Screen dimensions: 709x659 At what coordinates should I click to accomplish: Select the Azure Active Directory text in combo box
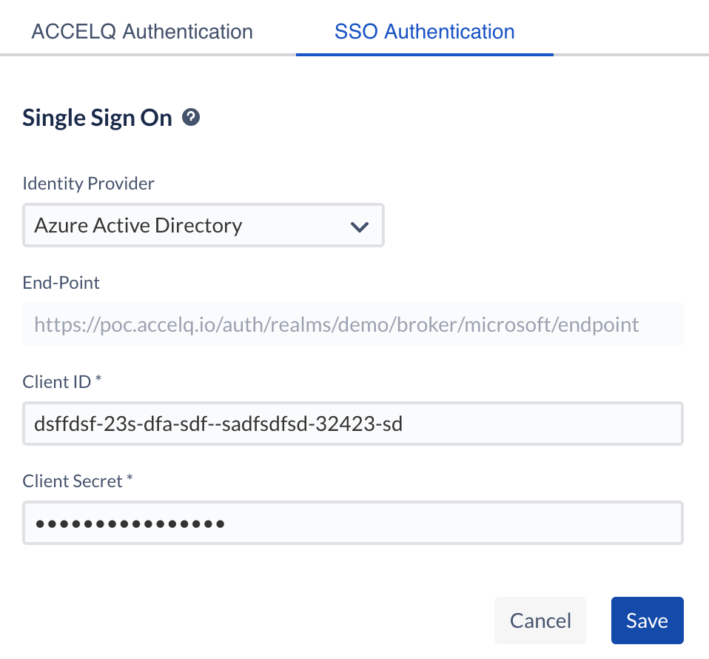[x=138, y=226]
